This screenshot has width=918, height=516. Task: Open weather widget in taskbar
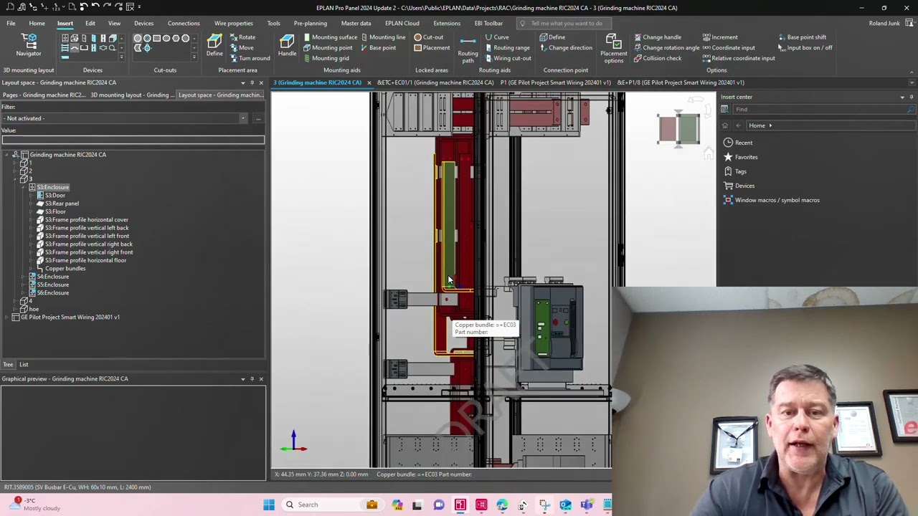[36, 505]
